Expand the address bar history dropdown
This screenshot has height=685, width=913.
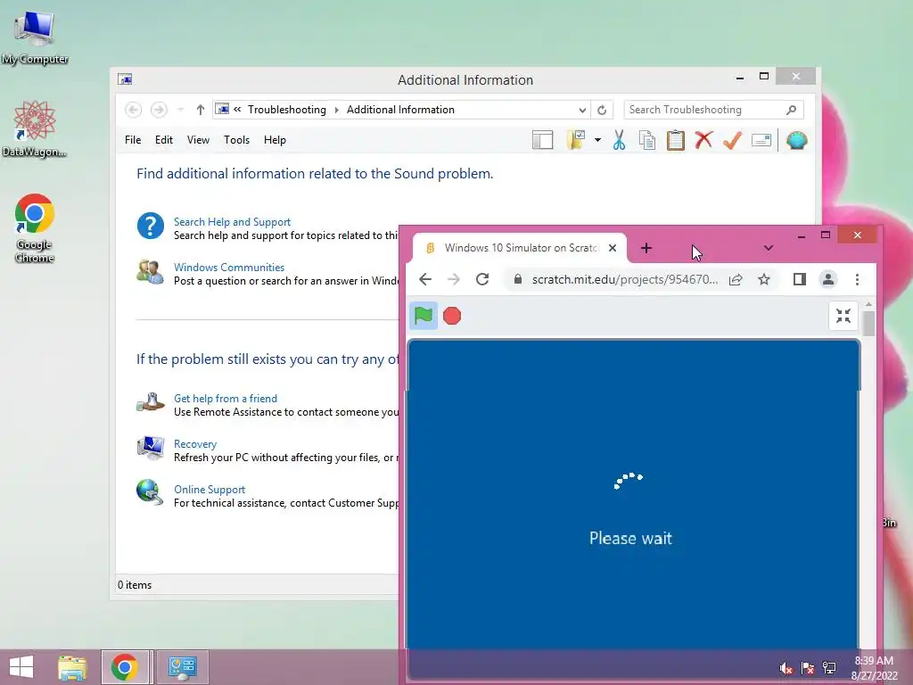point(582,110)
